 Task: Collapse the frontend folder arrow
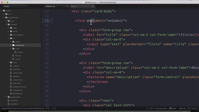[x=6, y=24]
